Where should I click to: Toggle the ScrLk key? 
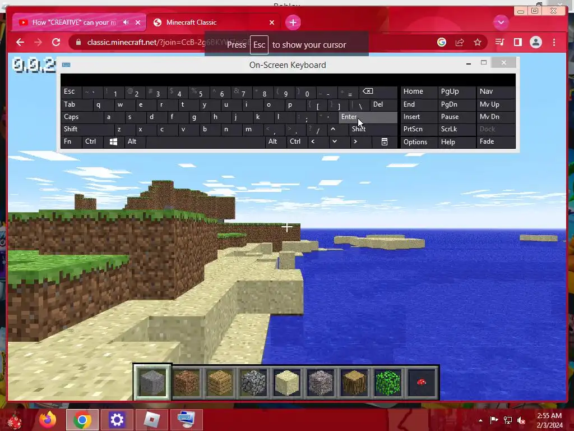coord(456,129)
